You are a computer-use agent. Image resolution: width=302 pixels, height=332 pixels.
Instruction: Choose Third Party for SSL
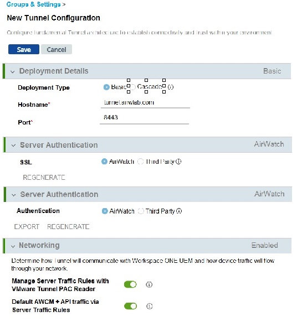[141, 162]
